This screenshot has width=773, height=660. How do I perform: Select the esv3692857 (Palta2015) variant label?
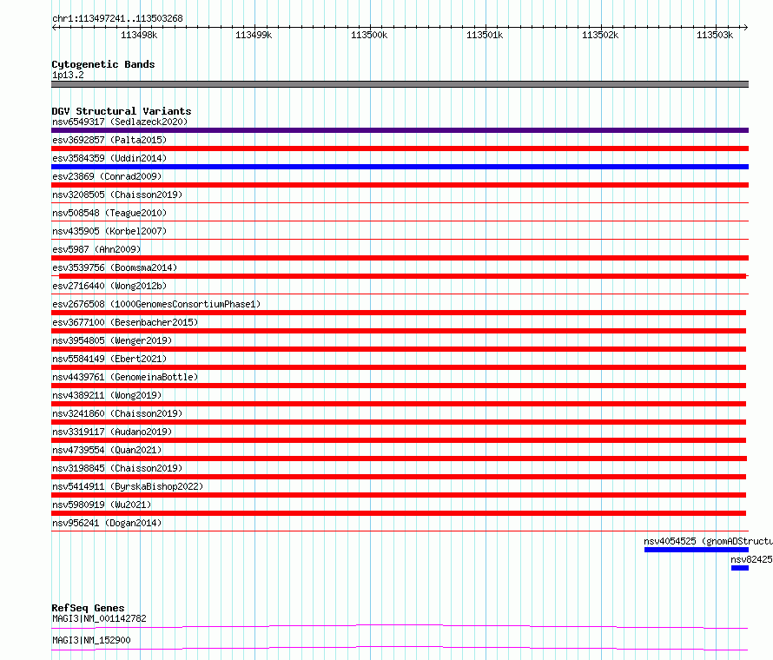coord(109,140)
